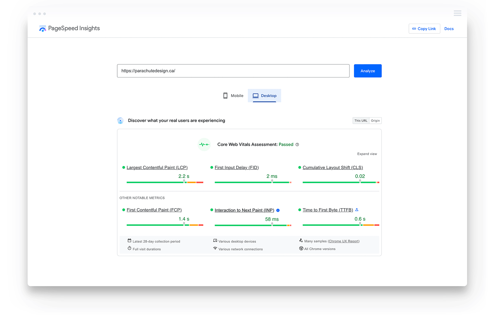Click the CLS distribution bar
495x315 pixels.
(341, 182)
